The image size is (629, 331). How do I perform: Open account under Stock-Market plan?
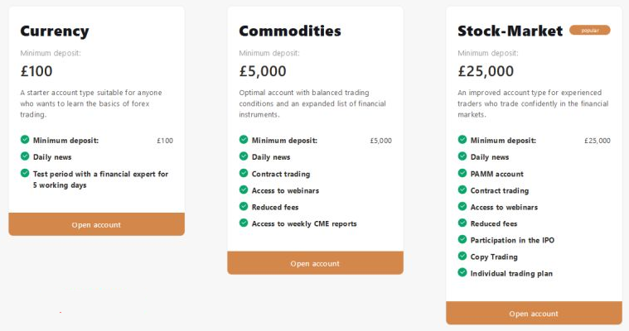tap(534, 314)
